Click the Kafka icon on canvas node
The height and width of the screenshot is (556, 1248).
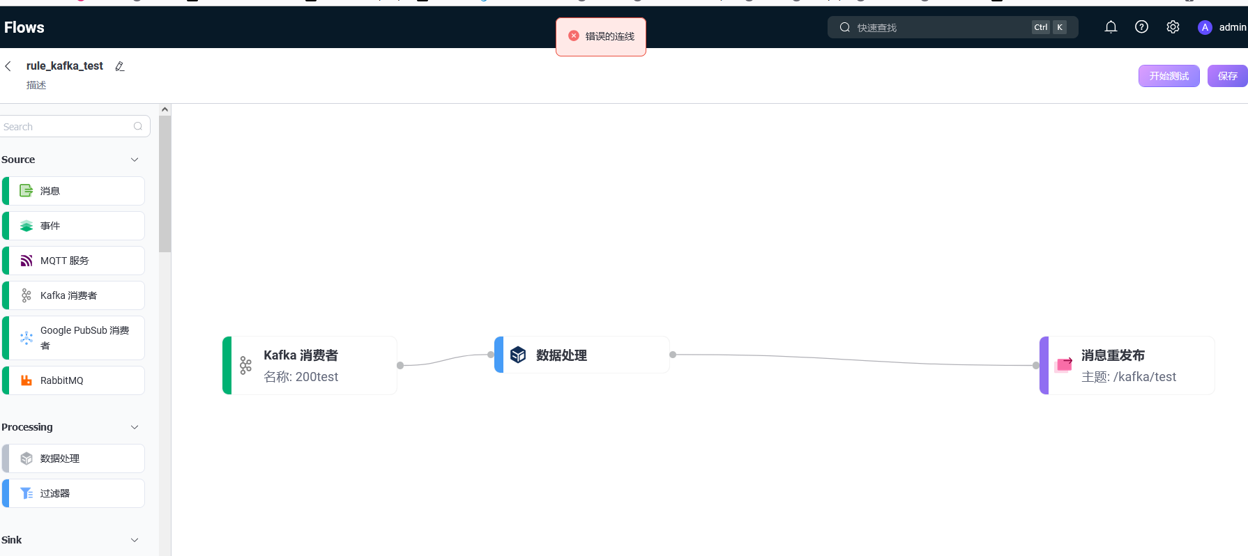(245, 366)
